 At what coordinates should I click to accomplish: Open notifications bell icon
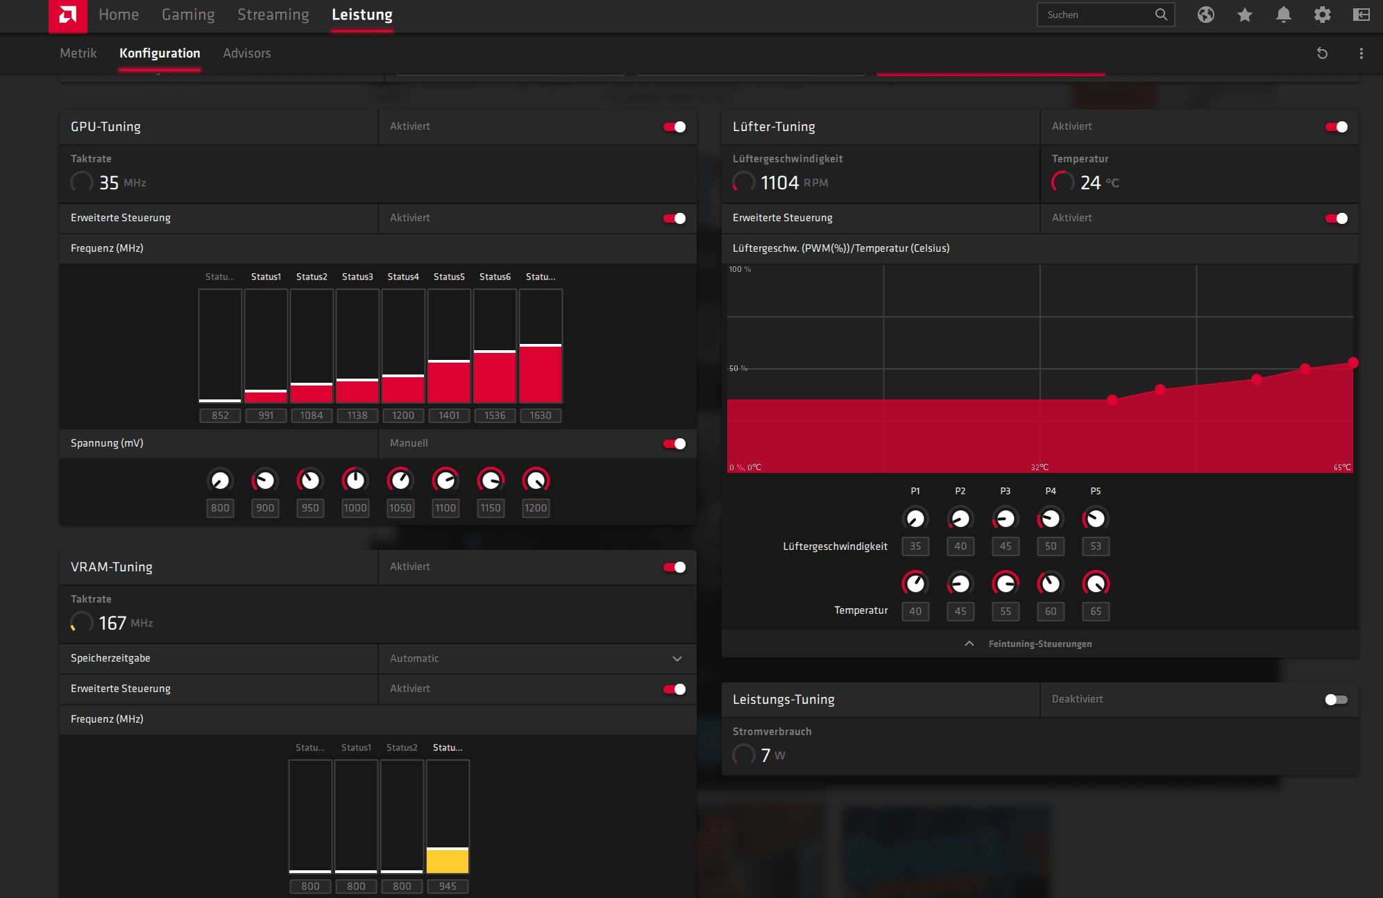(1283, 15)
